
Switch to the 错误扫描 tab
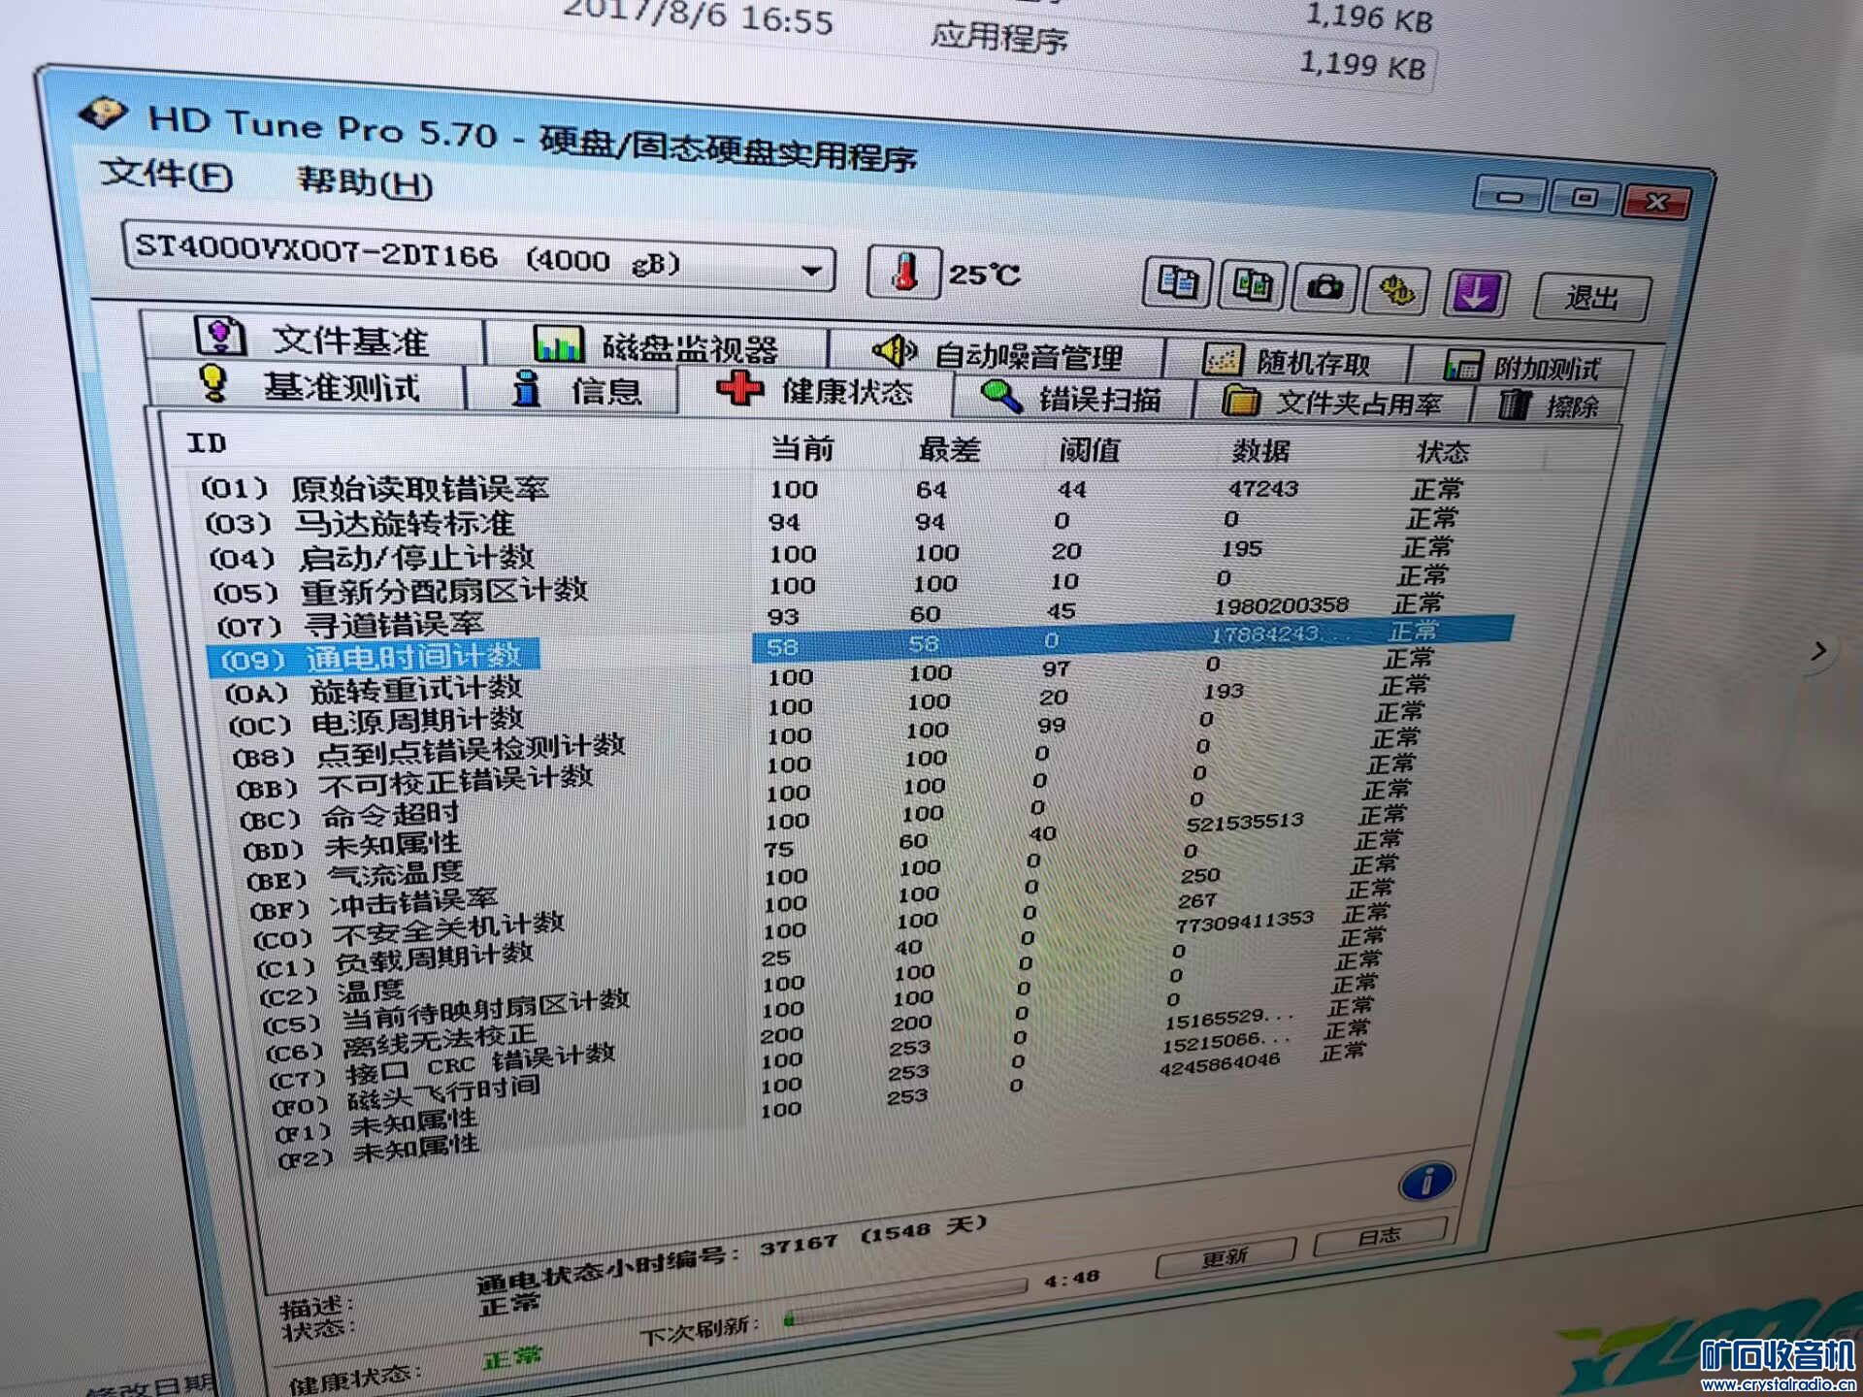tap(1071, 397)
